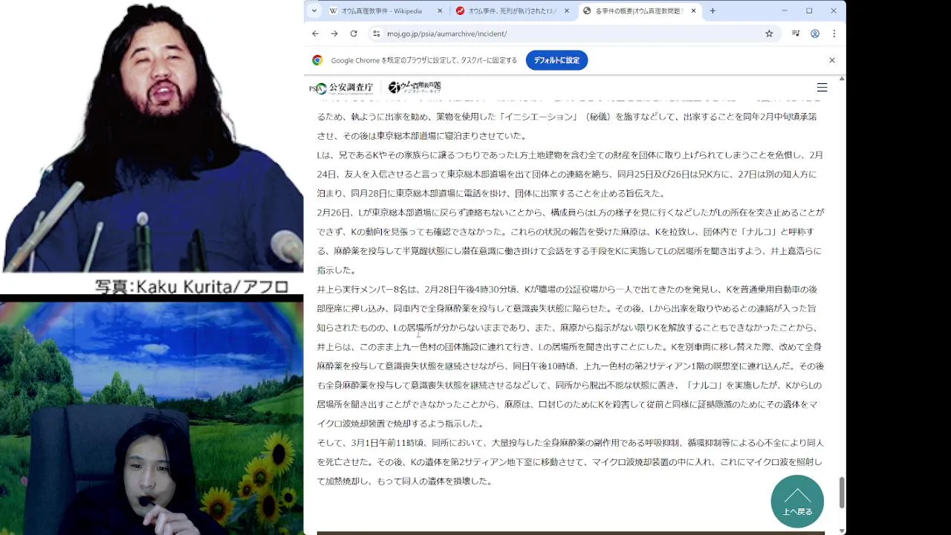Screen dimensions: 951x535
Task: Reload the current page
Action: [x=354, y=33]
